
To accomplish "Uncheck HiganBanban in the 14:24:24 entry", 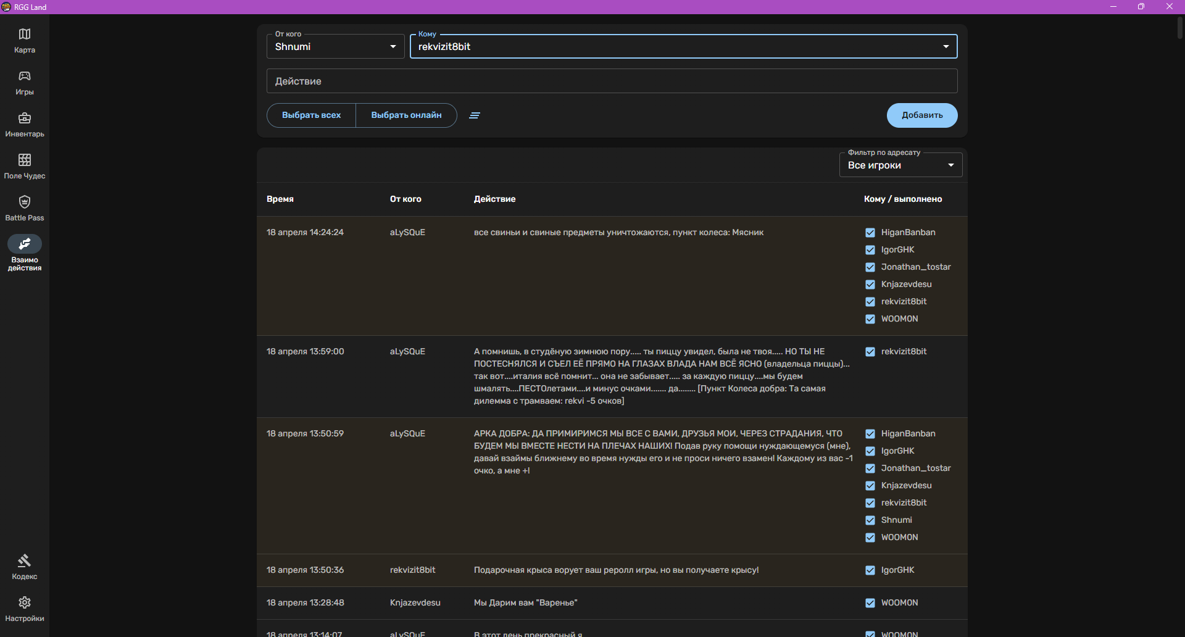I will [x=870, y=233].
